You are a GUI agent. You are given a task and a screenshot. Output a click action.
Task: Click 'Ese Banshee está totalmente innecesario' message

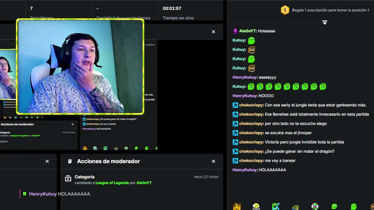click(317, 114)
